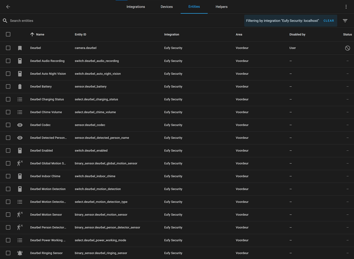Viewport: 354px width, 259px height.
Task: Sort by the Integration column header
Action: 172,34
